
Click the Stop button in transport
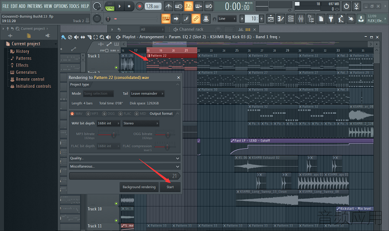(129, 6)
